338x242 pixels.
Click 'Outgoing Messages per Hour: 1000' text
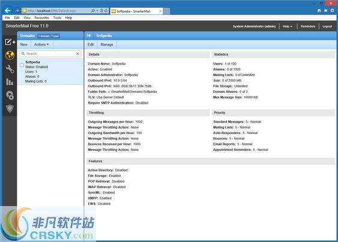coord(115,122)
